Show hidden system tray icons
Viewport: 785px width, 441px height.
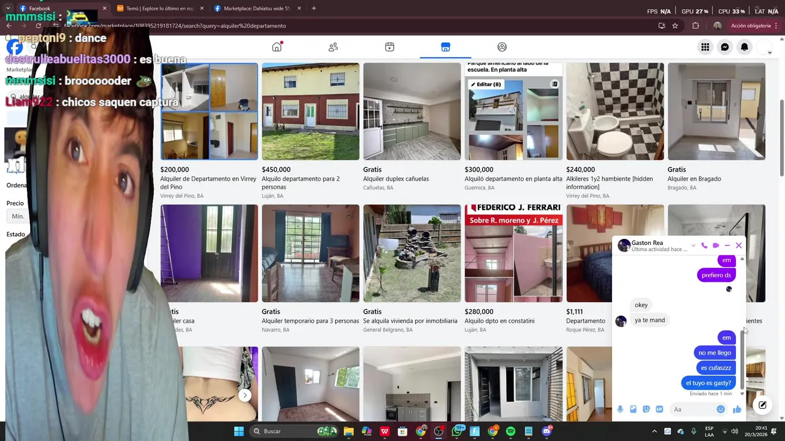tap(654, 431)
